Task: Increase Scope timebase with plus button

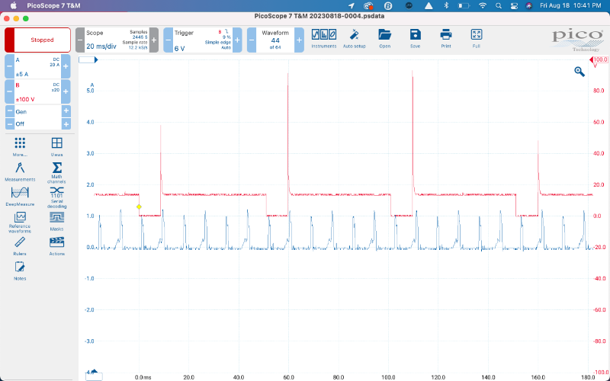Action: [x=153, y=40]
